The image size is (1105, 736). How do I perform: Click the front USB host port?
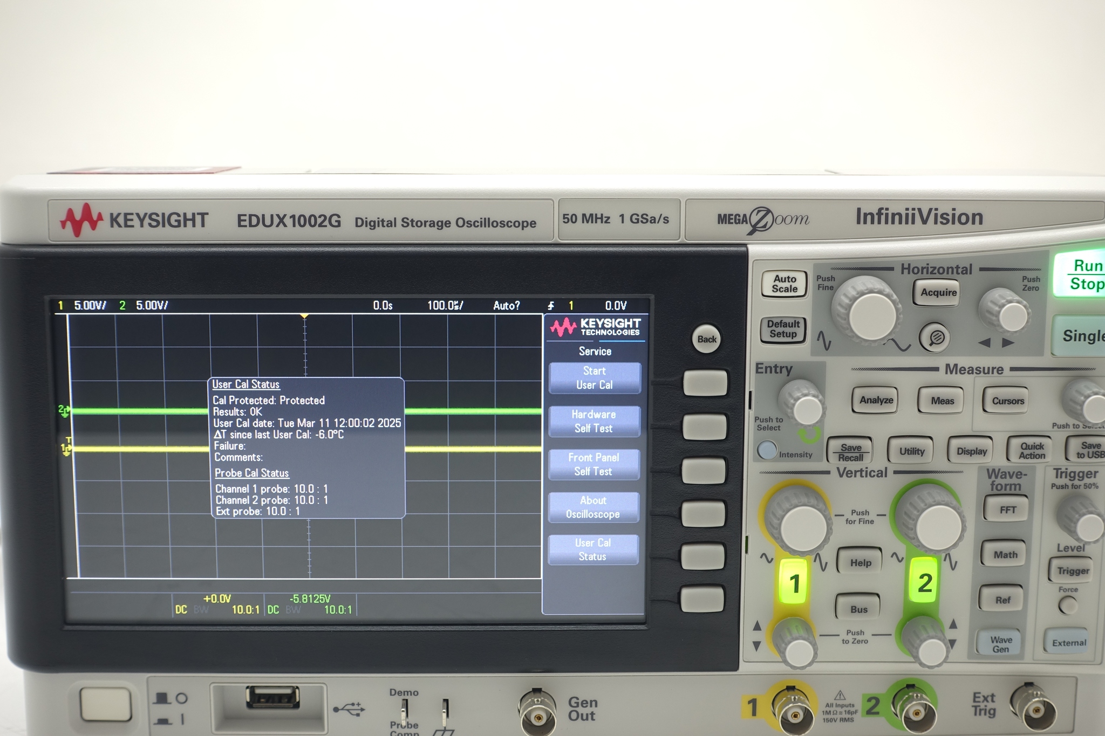272,697
